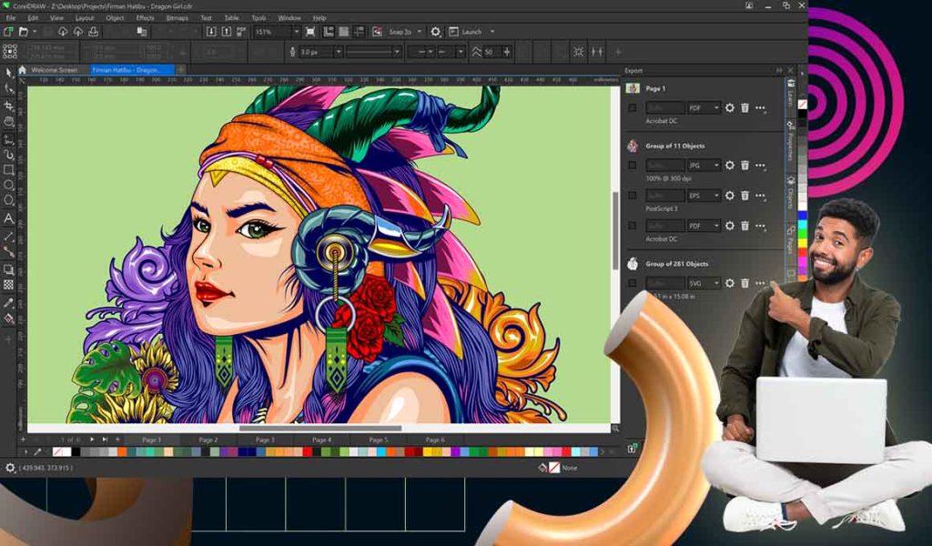
Task: Open the Options gear in the toolbar
Action: (x=436, y=32)
